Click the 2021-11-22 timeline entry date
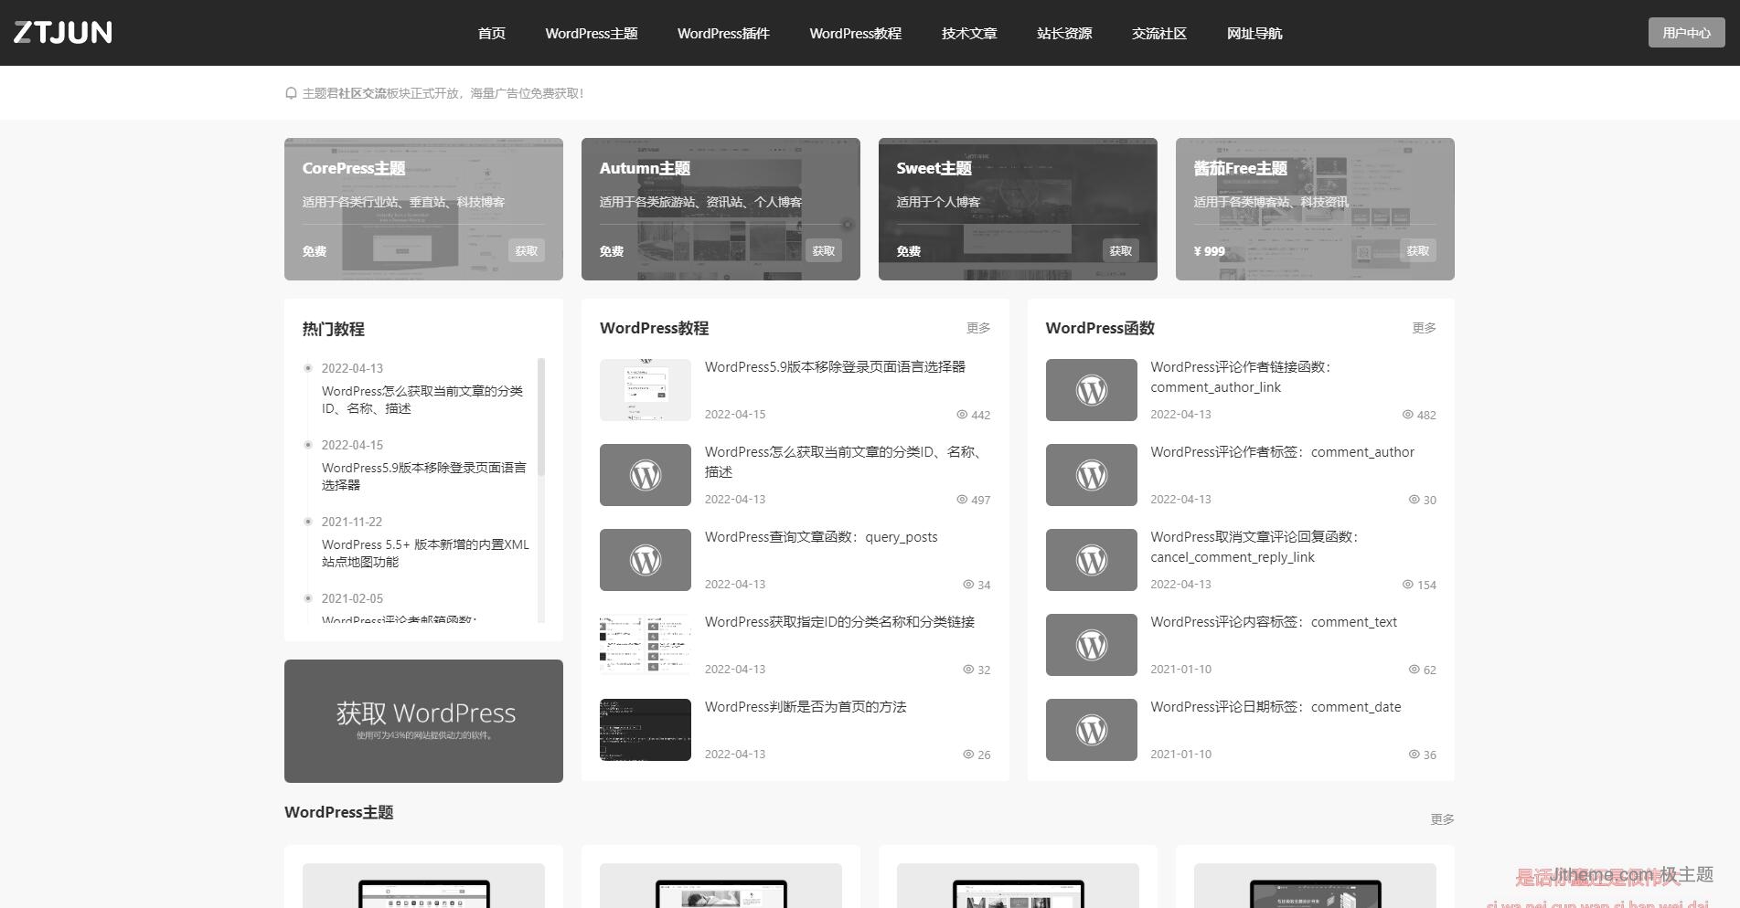 click(x=351, y=522)
